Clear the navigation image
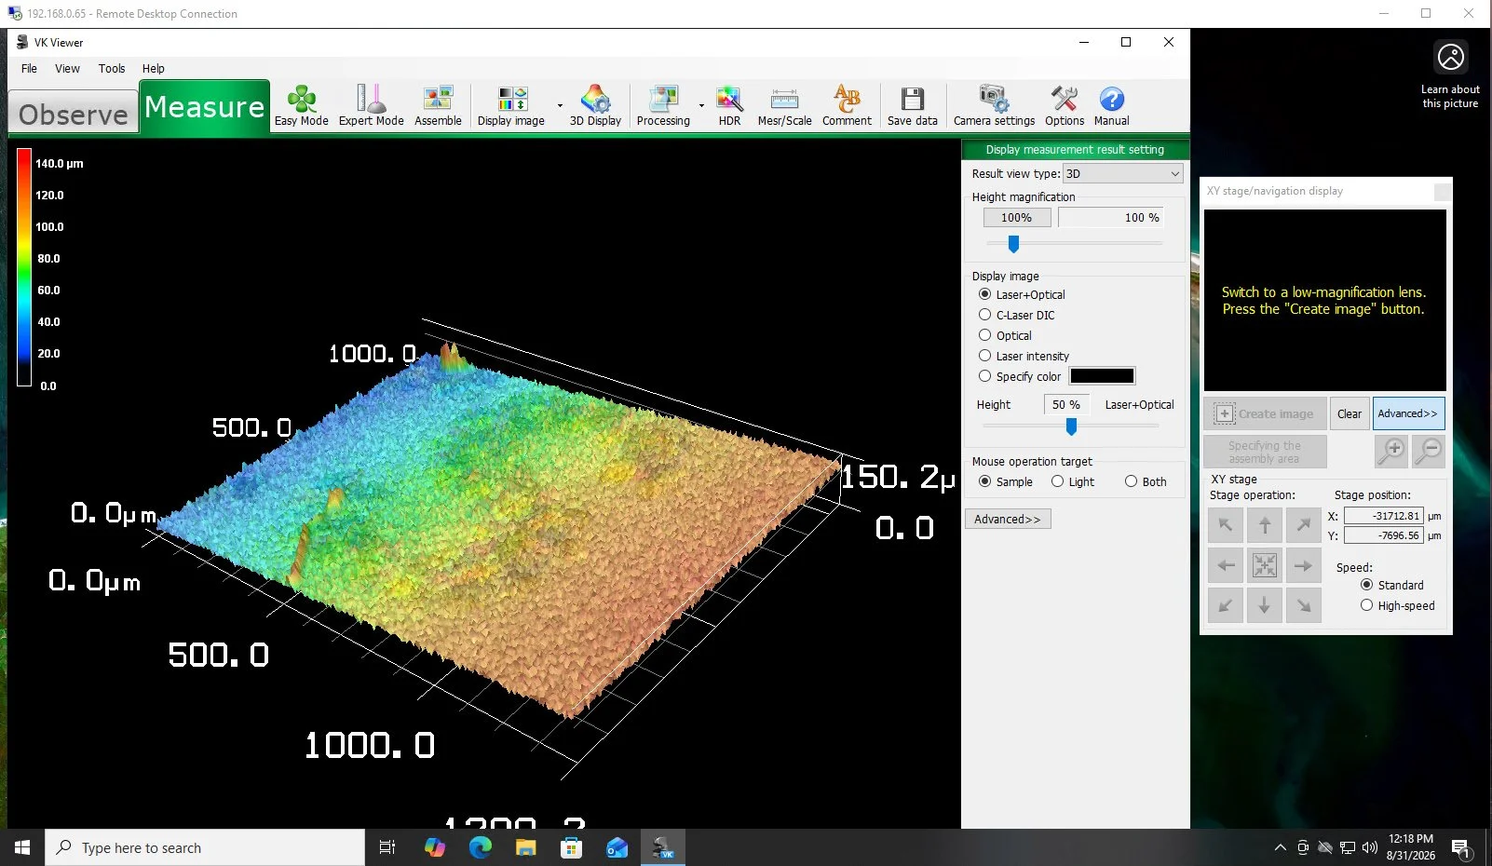 coord(1350,413)
